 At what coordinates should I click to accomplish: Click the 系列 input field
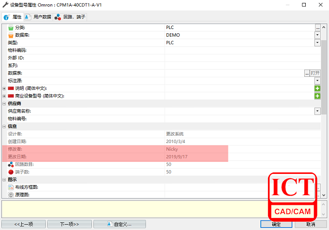(x=242, y=66)
